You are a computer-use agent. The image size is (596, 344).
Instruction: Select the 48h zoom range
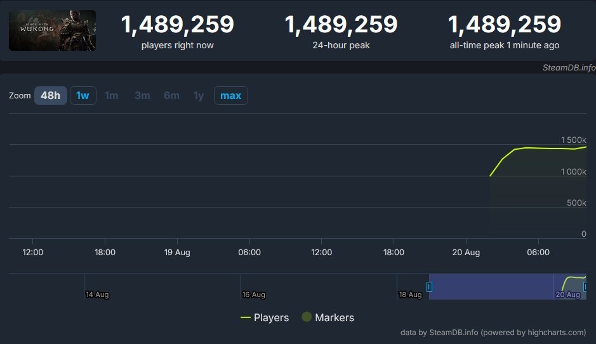point(51,95)
